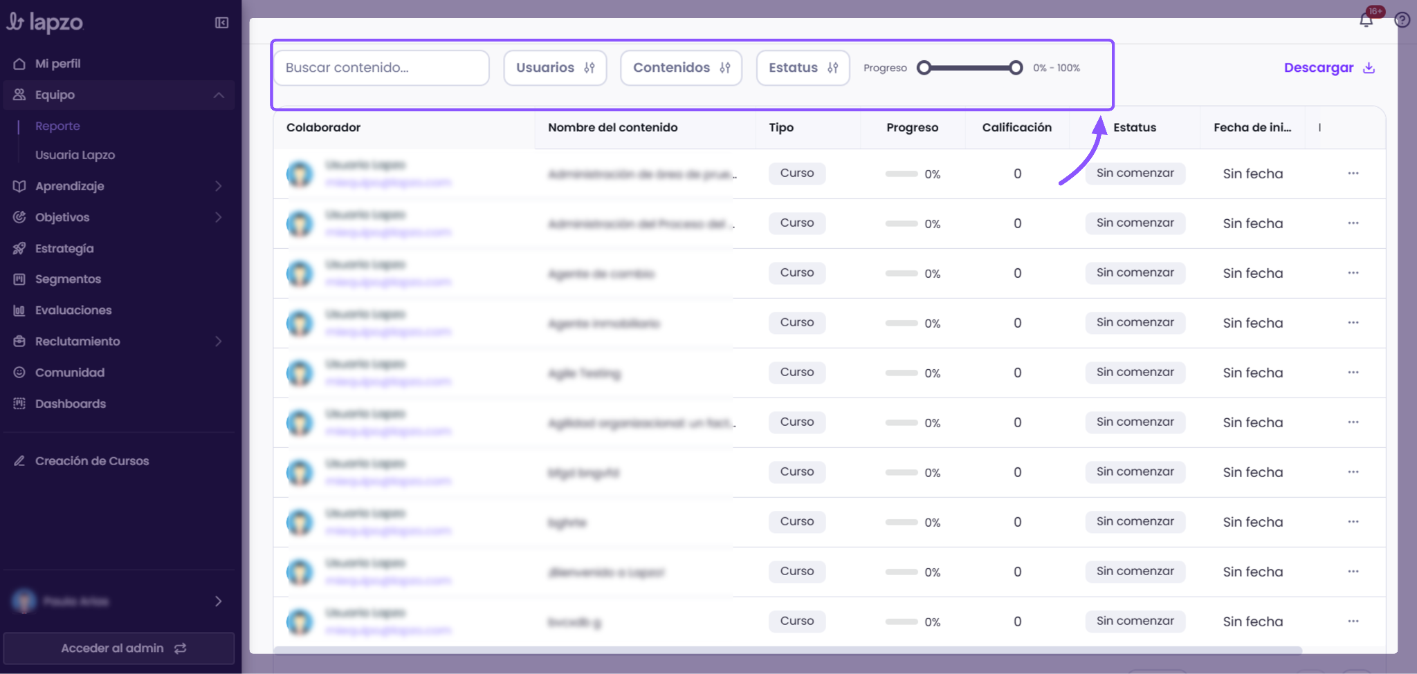
Task: Open the Usuarios filter
Action: coord(555,68)
